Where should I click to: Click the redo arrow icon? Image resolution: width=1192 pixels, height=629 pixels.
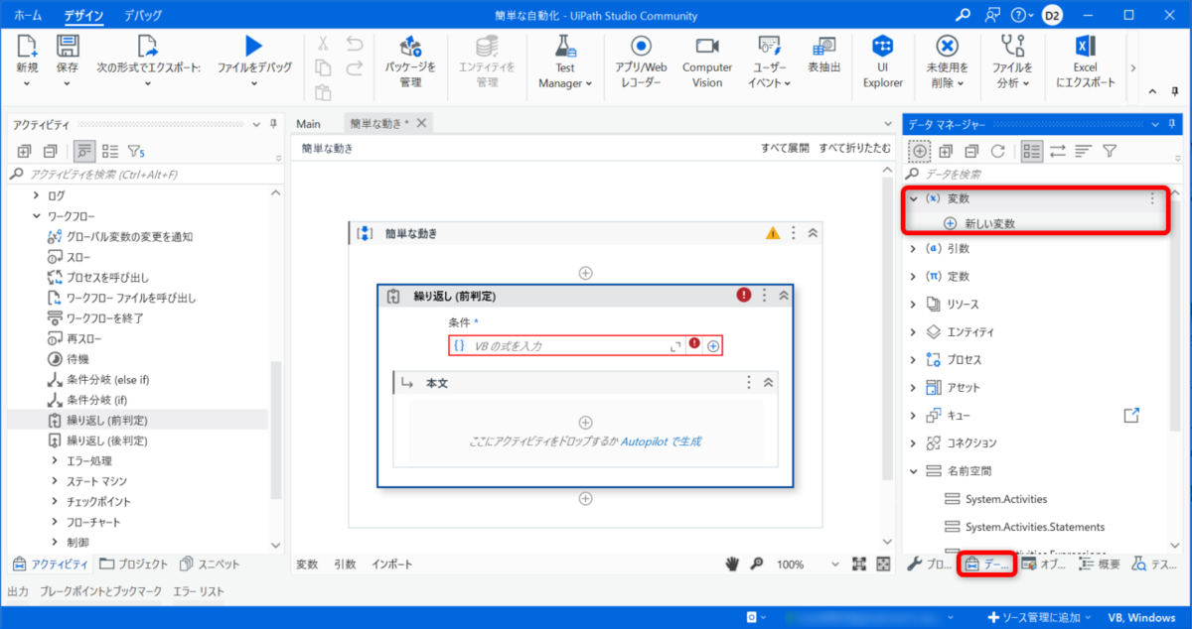click(x=355, y=68)
